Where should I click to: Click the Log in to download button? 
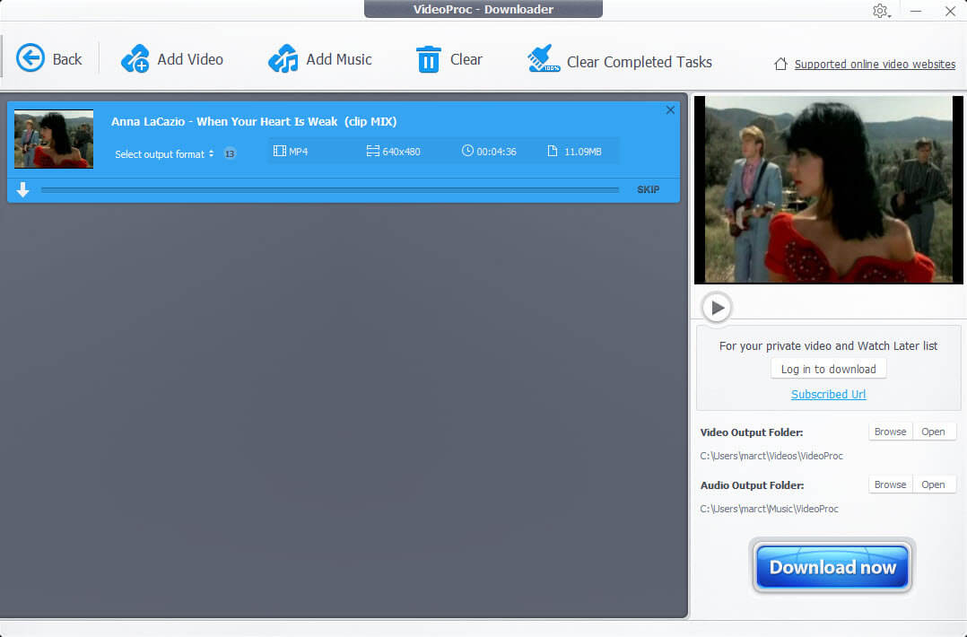pos(828,369)
